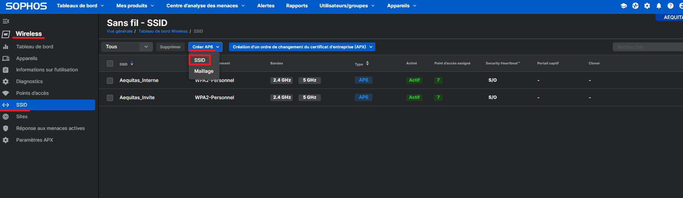The height and width of the screenshot is (198, 683).
Task: Click the Wi-Fi icon for Points d'accès
Action: click(5, 93)
